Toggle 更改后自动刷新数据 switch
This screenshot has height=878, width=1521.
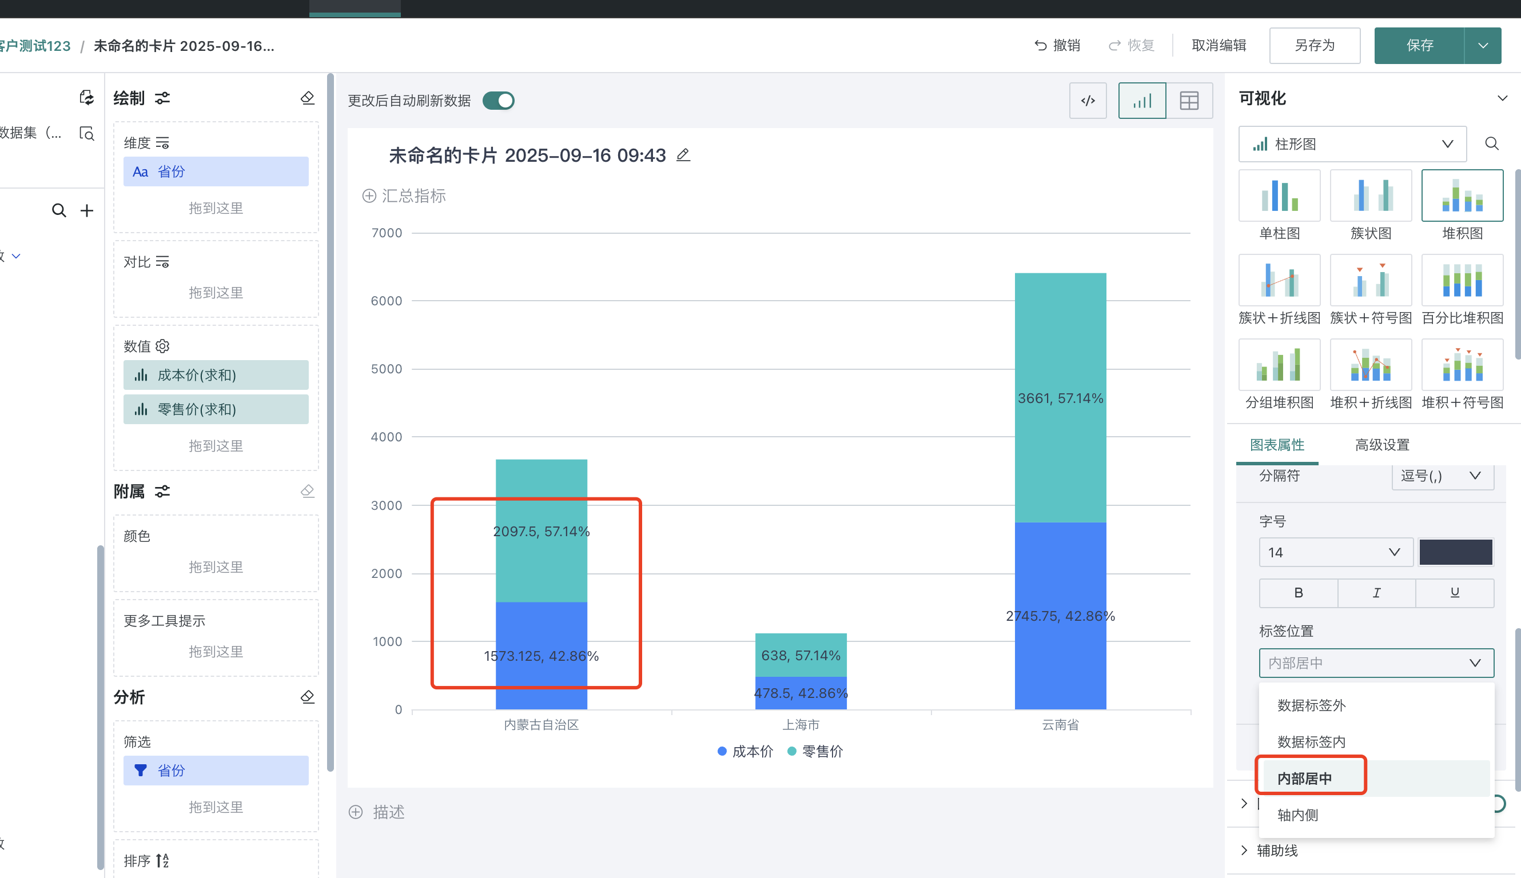click(498, 101)
